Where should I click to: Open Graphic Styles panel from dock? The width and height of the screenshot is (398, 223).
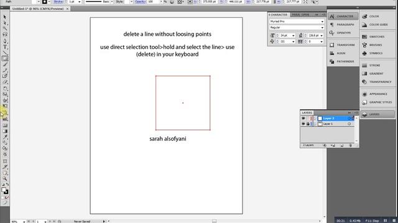(377, 102)
